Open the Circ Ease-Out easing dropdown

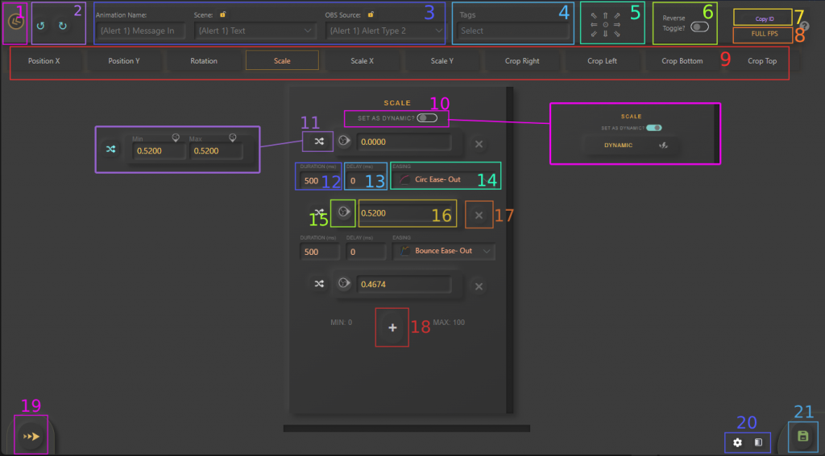point(446,179)
